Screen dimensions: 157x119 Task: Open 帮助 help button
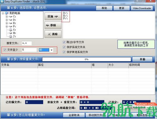(x=104, y=8)
